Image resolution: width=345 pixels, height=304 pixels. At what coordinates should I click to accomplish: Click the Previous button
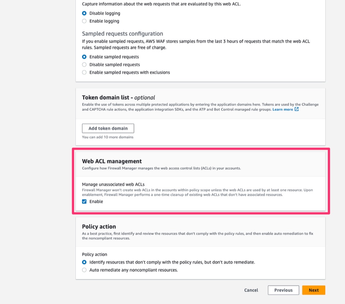tap(283, 290)
